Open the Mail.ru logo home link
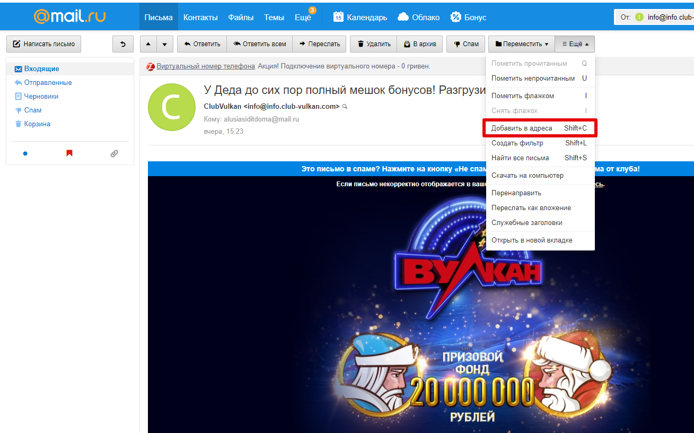This screenshot has width=694, height=433. pos(69,16)
